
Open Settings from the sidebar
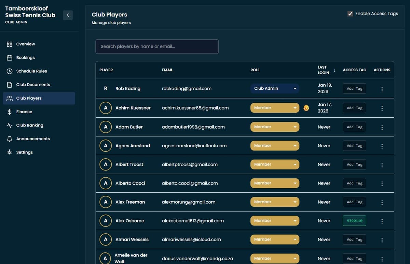point(25,152)
